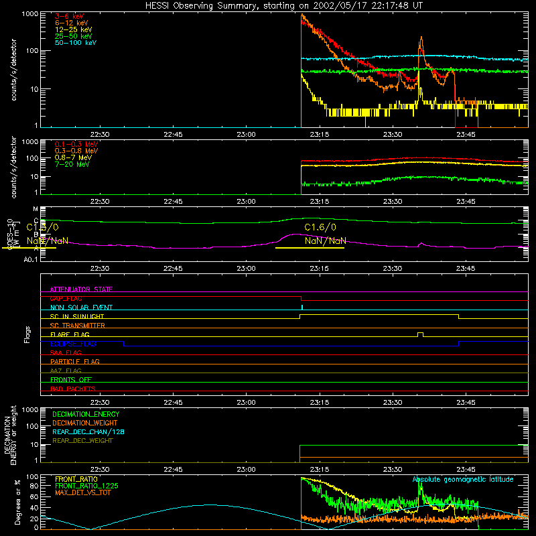Click the HESSI Observing Summary title text
This screenshot has width=536, height=536.
pos(283,5)
